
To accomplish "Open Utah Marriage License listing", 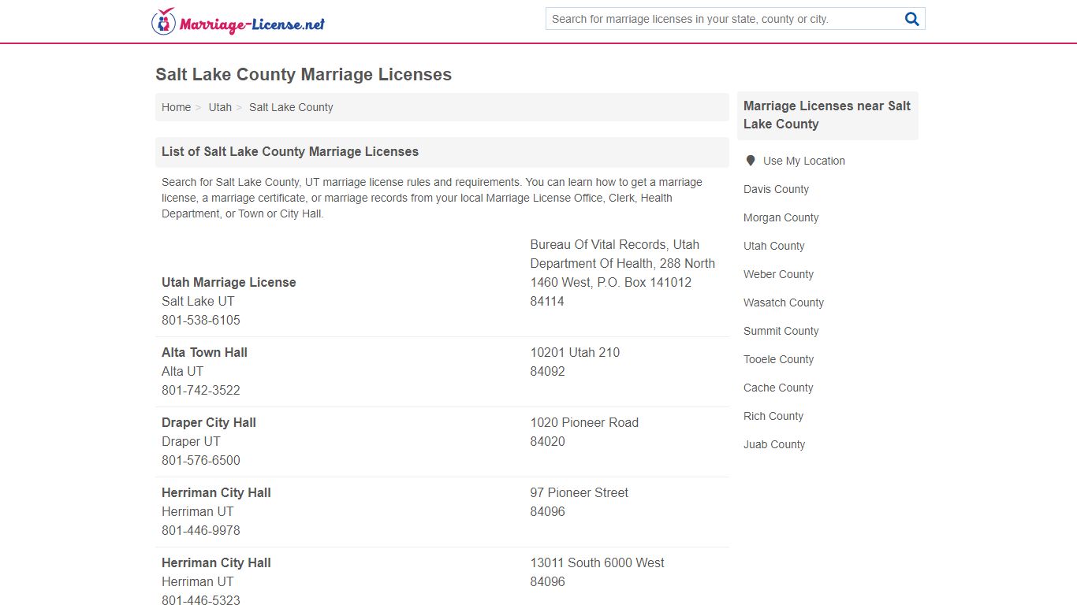I will pyautogui.click(x=229, y=282).
